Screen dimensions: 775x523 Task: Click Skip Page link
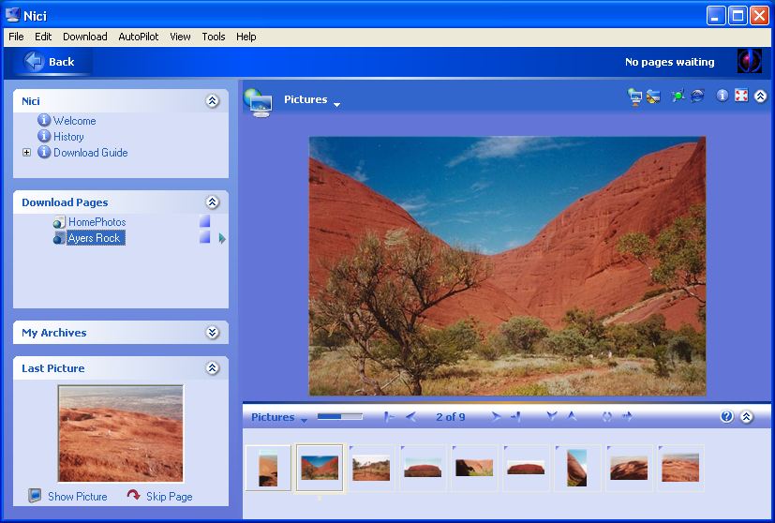(169, 497)
